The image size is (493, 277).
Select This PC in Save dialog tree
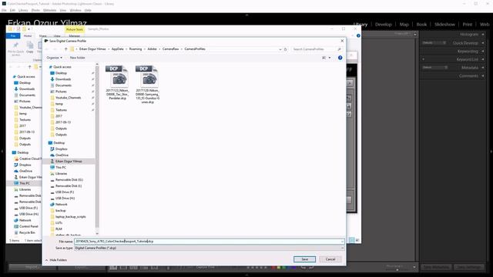pos(61,168)
